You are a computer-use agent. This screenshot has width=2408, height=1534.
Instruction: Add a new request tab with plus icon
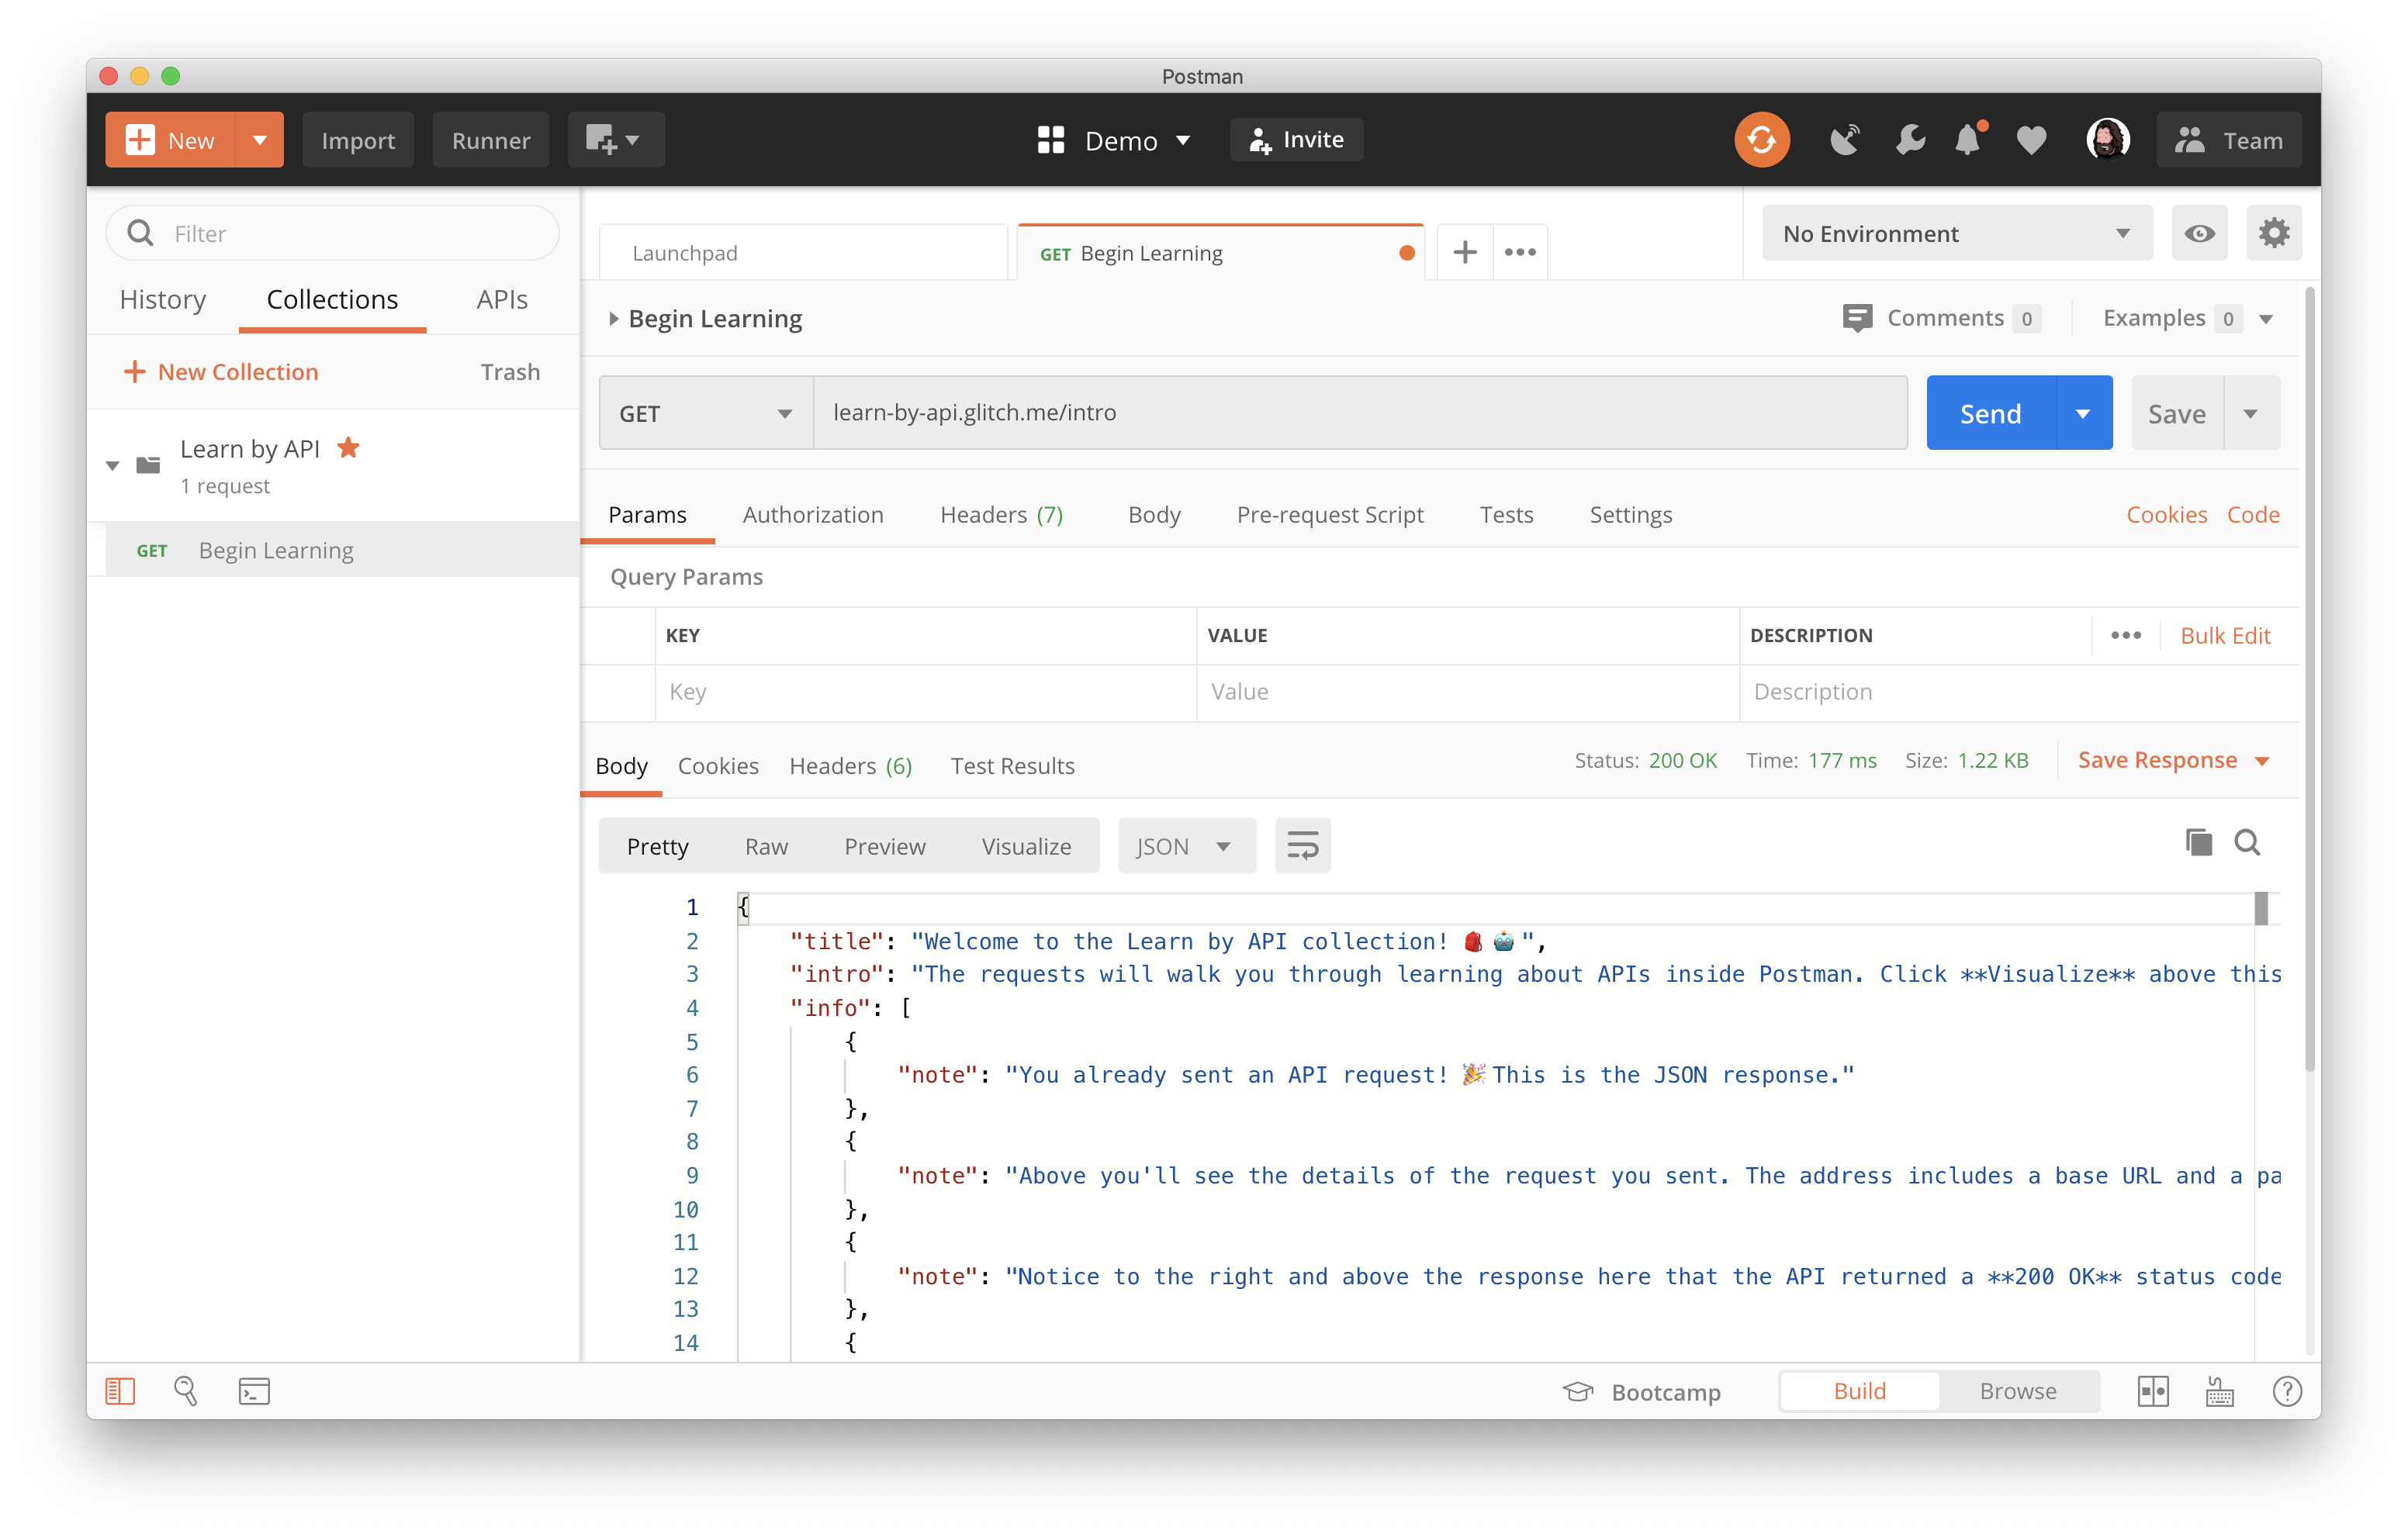[1464, 252]
